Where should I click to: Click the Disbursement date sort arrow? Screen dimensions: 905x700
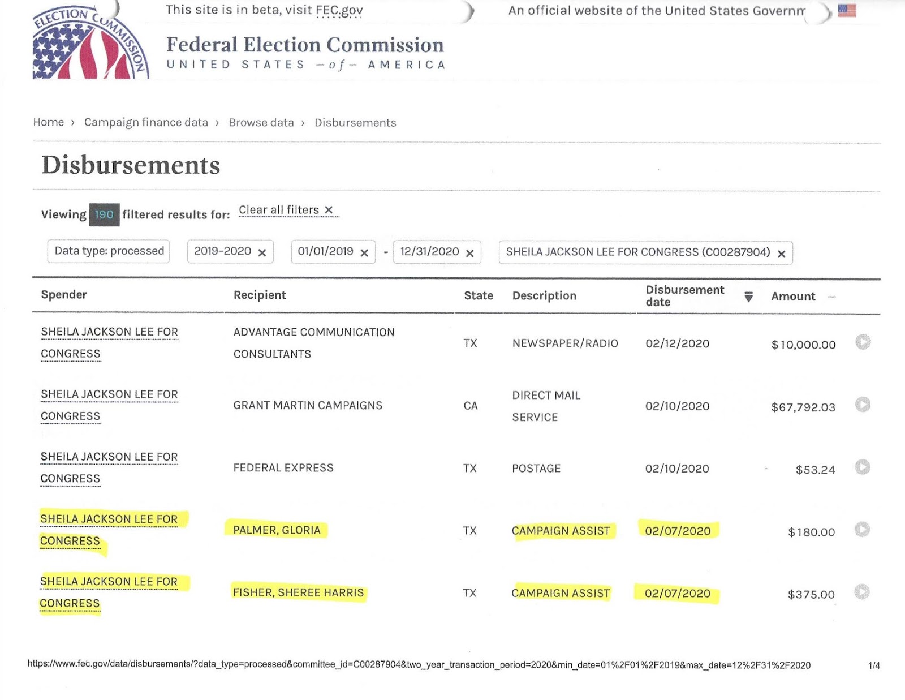pyautogui.click(x=748, y=297)
